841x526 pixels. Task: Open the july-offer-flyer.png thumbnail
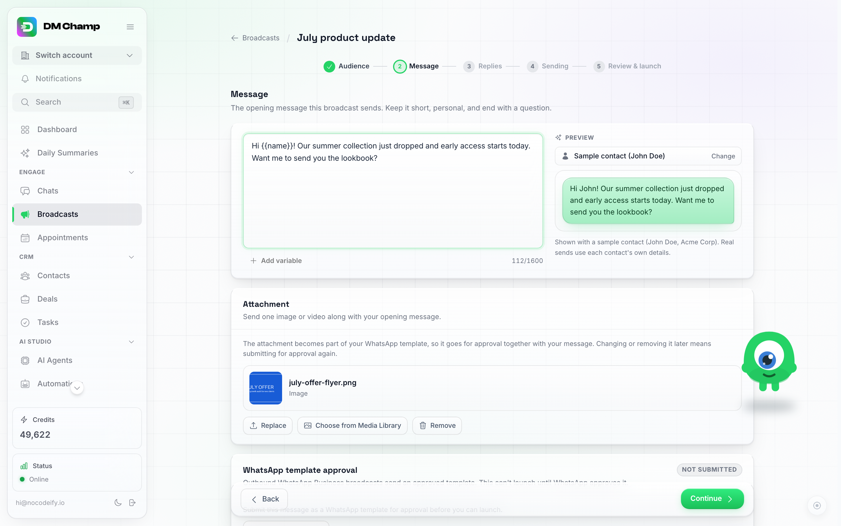click(x=265, y=388)
